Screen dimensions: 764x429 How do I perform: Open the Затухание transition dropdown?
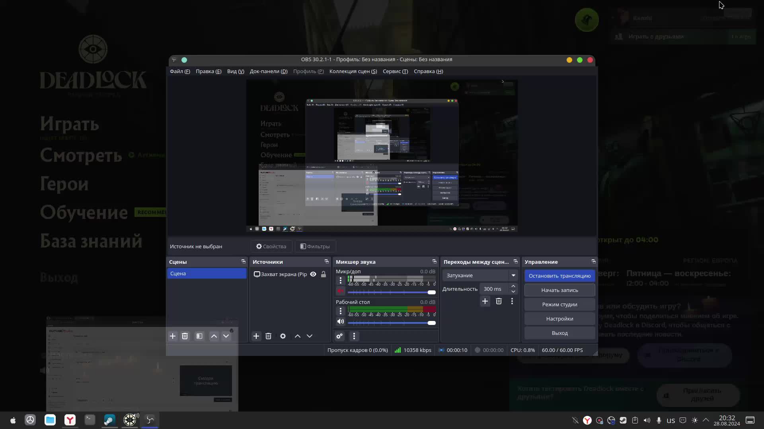coord(480,275)
